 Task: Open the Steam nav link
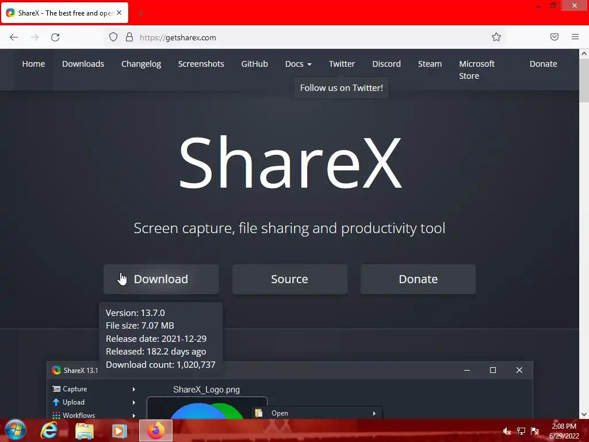[x=430, y=64]
